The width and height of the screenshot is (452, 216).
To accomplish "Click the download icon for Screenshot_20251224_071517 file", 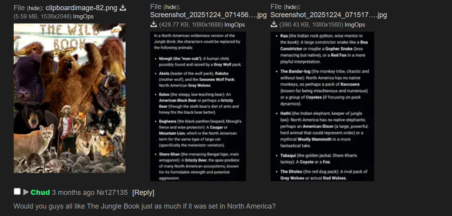I will (274, 25).
